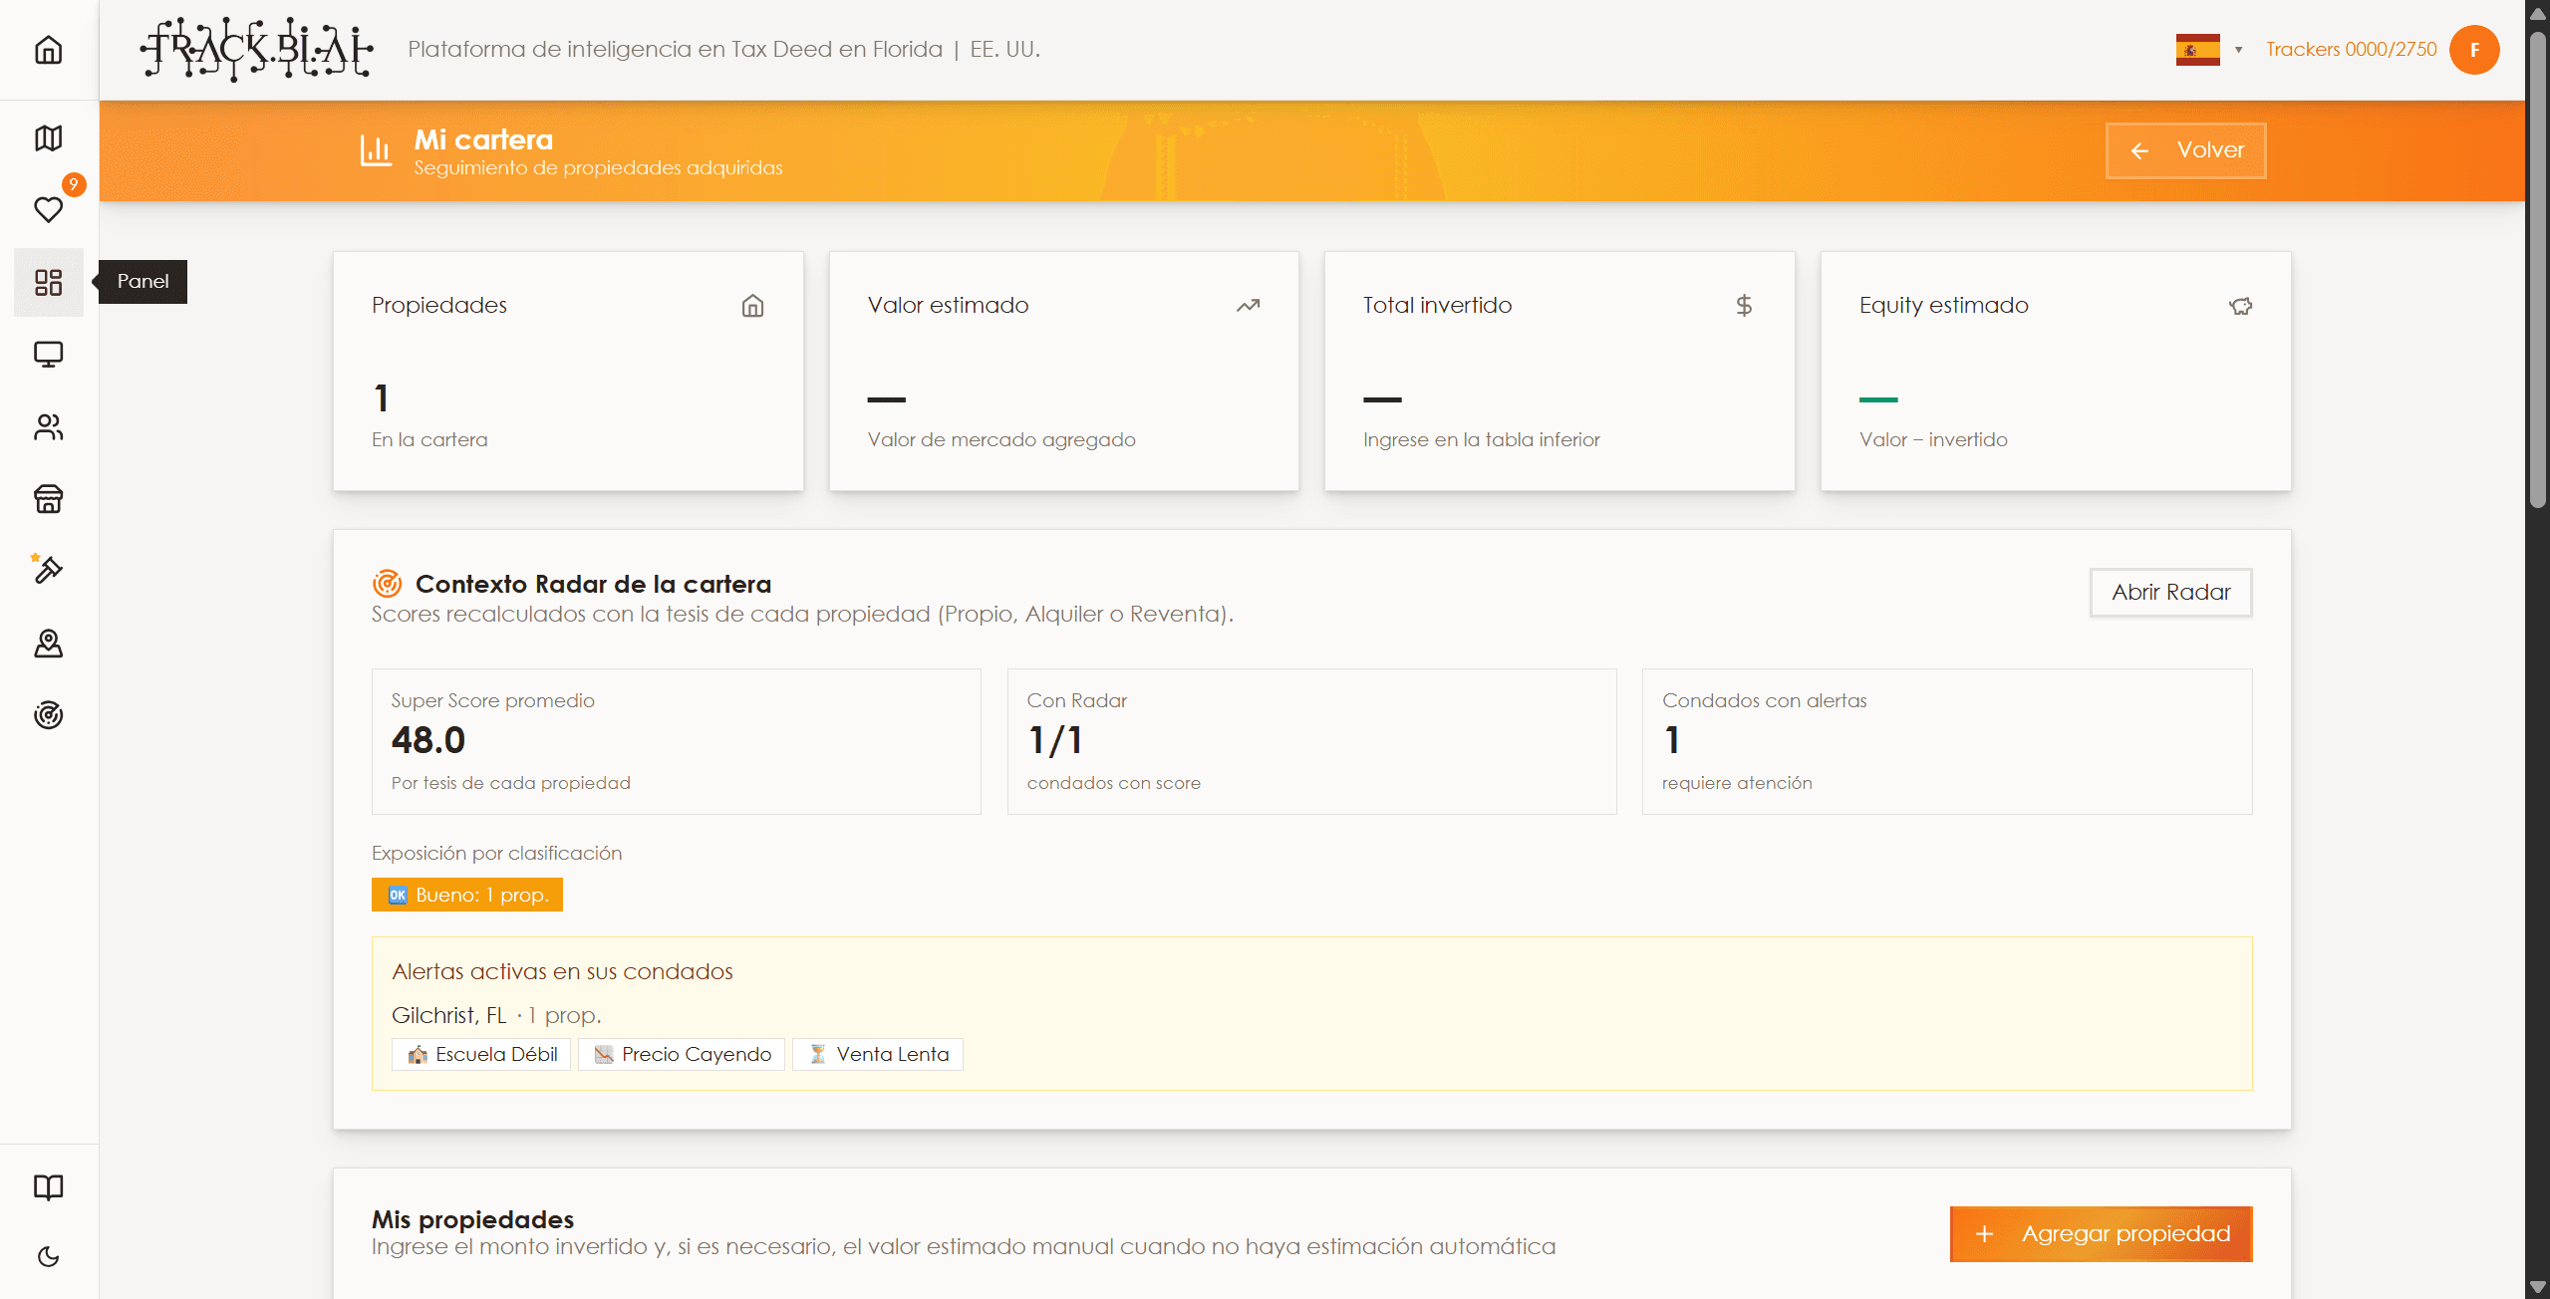Open the store marketplace icon
The height and width of the screenshot is (1299, 2550).
click(48, 498)
